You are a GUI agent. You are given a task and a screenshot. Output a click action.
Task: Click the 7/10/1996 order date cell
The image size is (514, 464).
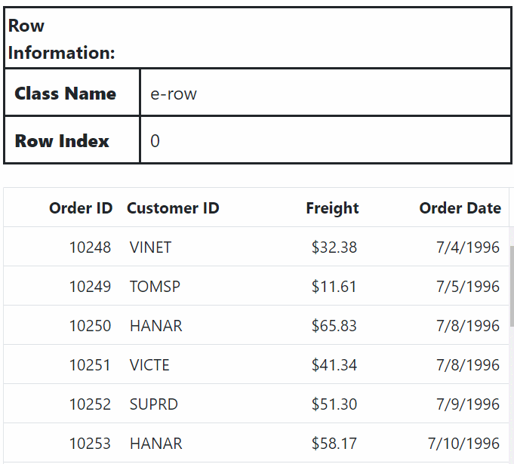[463, 444]
